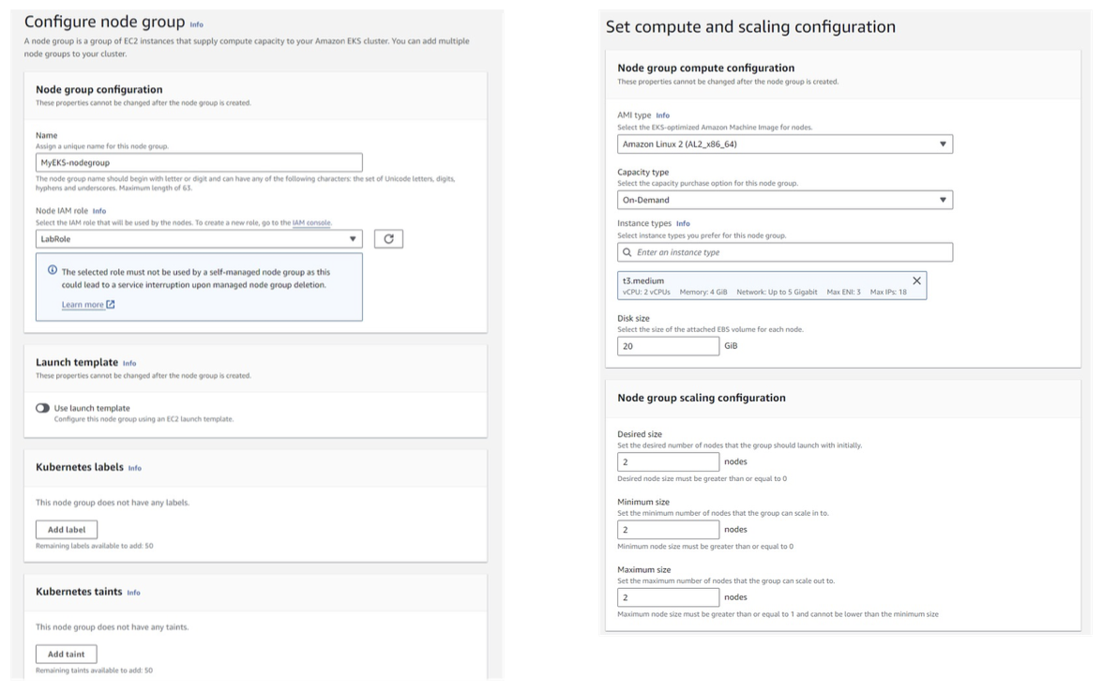Enable the Use launch template toggle
The image size is (1103, 694).
pyautogui.click(x=43, y=408)
